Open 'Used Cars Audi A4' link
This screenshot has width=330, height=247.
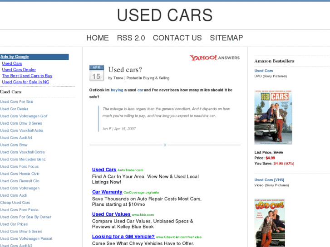pos(16,138)
